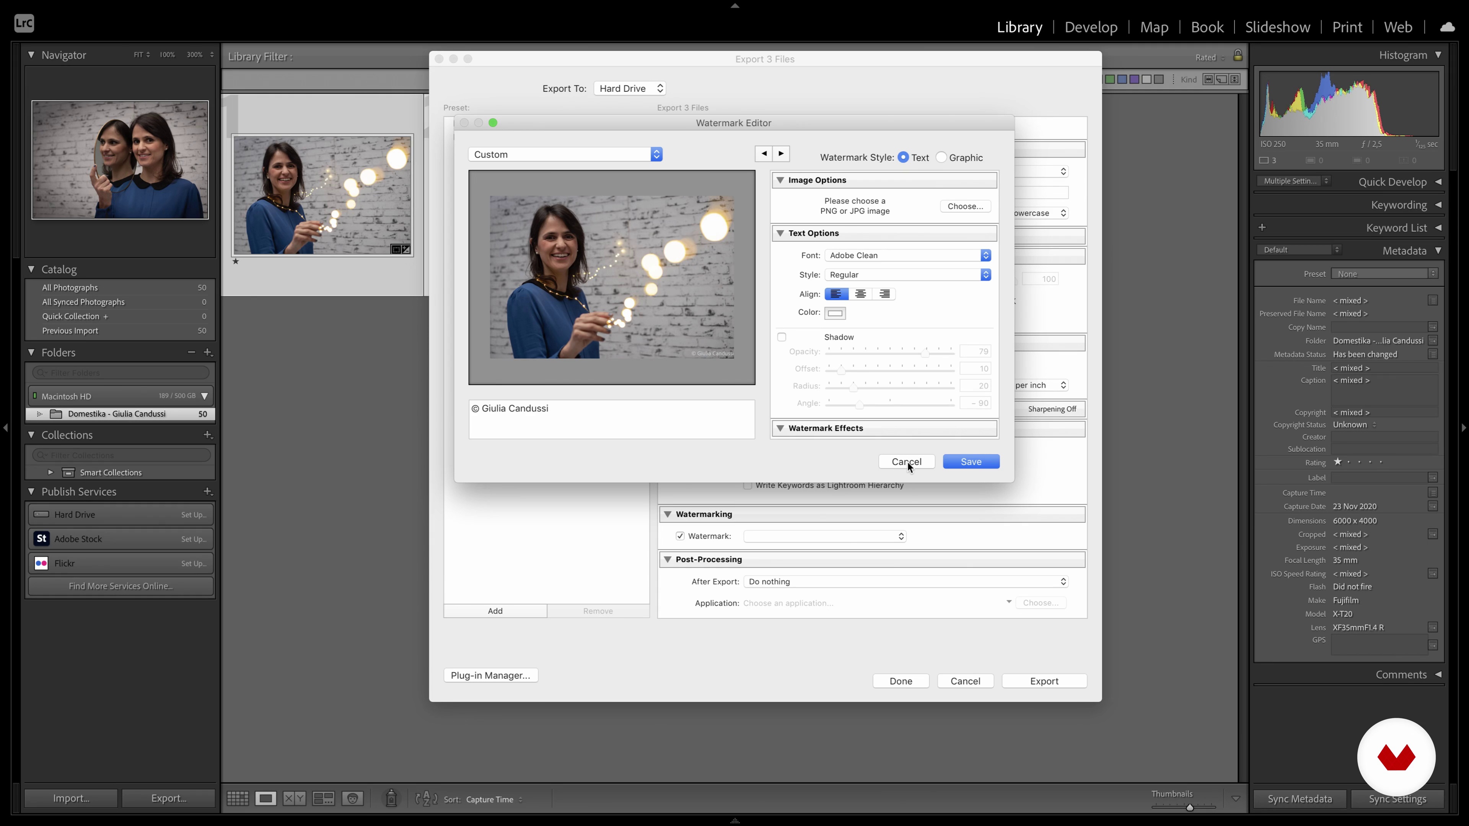The width and height of the screenshot is (1469, 826).
Task: Switch to the Map module
Action: (1154, 27)
